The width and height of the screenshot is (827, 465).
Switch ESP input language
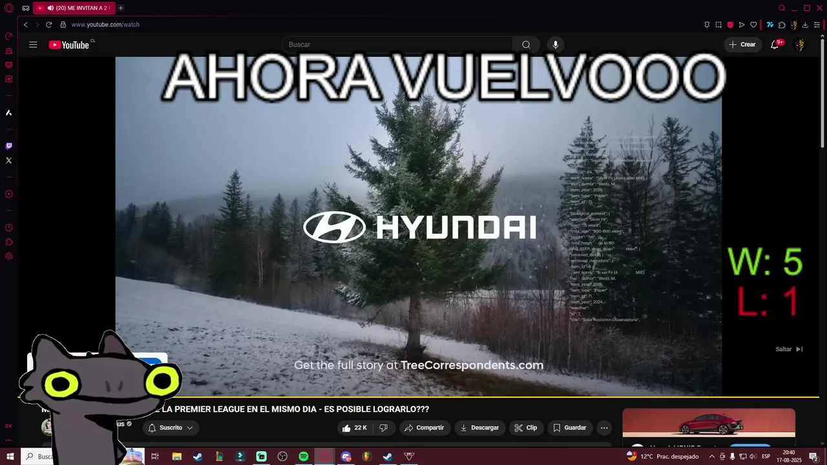coord(766,457)
